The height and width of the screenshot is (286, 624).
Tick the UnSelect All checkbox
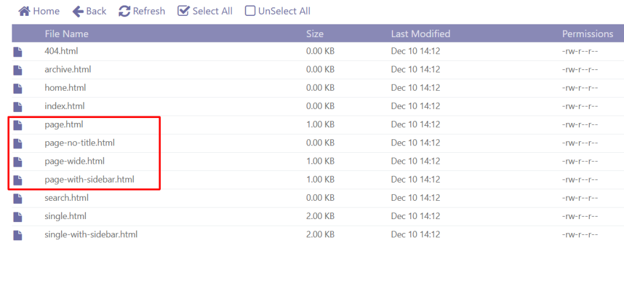(x=250, y=11)
